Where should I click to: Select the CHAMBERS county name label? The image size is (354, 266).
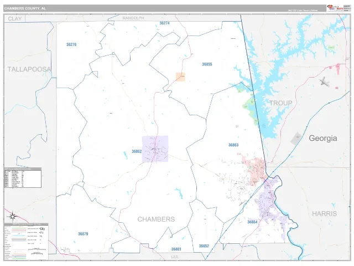[x=156, y=219]
